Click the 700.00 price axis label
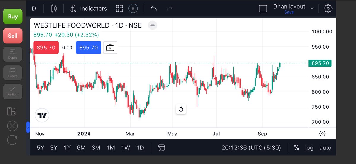 [320, 122]
